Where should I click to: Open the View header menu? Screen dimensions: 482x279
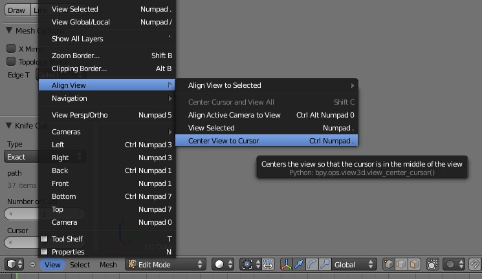52,265
